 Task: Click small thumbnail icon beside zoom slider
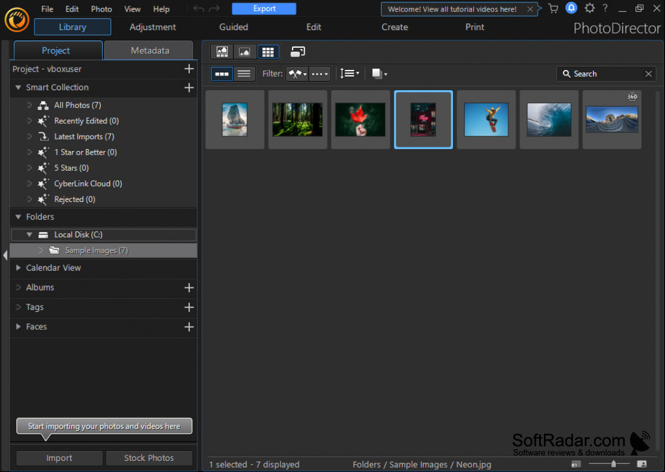(x=575, y=464)
